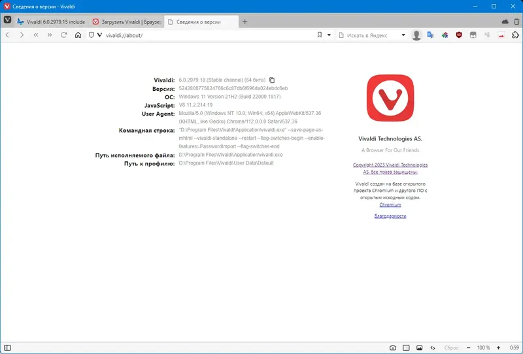Open the Vivaldi main menu button

point(7,20)
